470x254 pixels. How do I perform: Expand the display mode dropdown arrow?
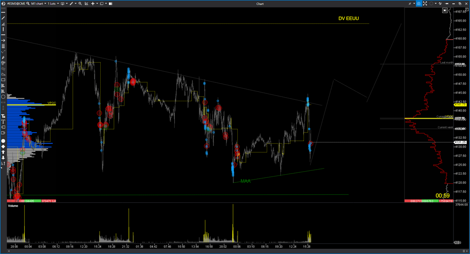[67, 4]
